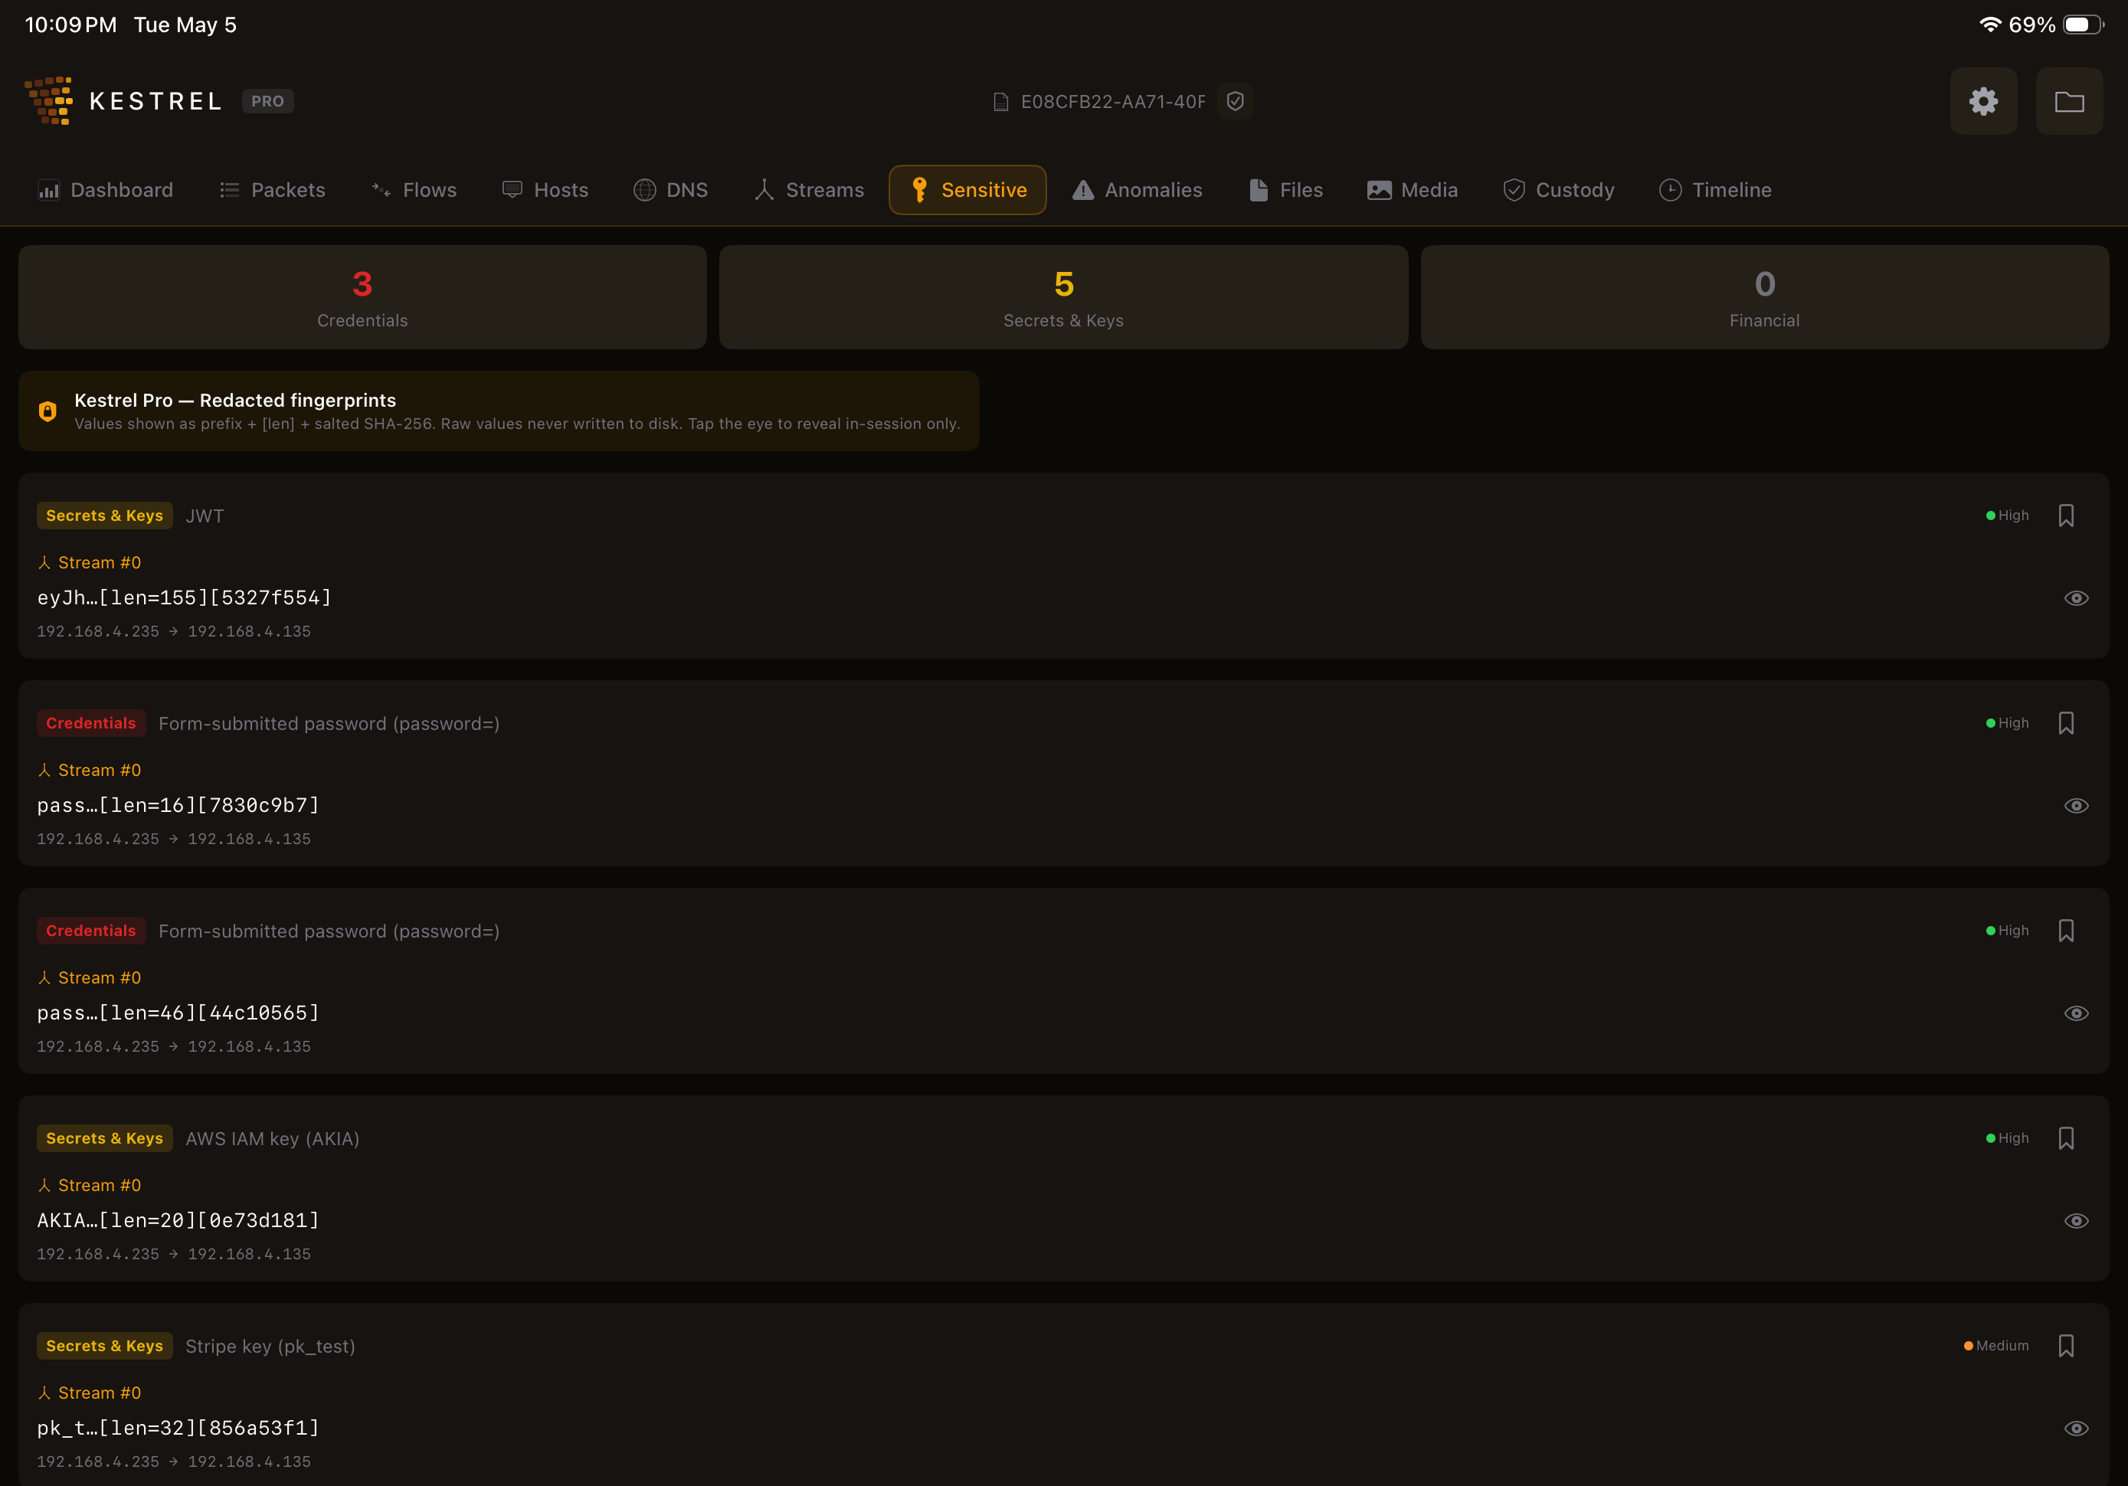
Task: Click the Secrets & Keys tag on JWT card
Action: pyautogui.click(x=105, y=516)
